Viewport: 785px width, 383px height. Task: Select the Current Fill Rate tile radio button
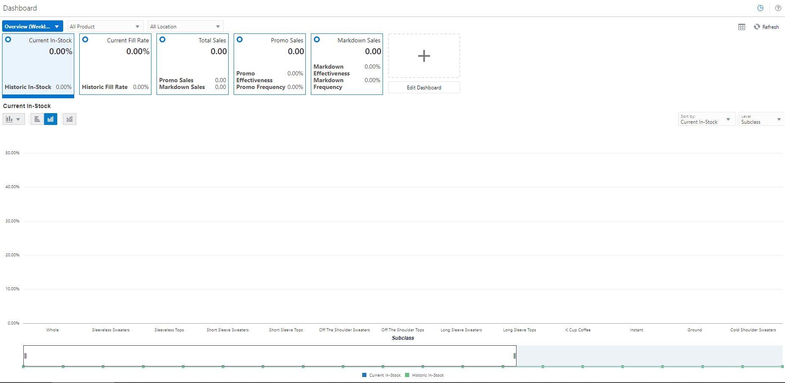pos(85,39)
